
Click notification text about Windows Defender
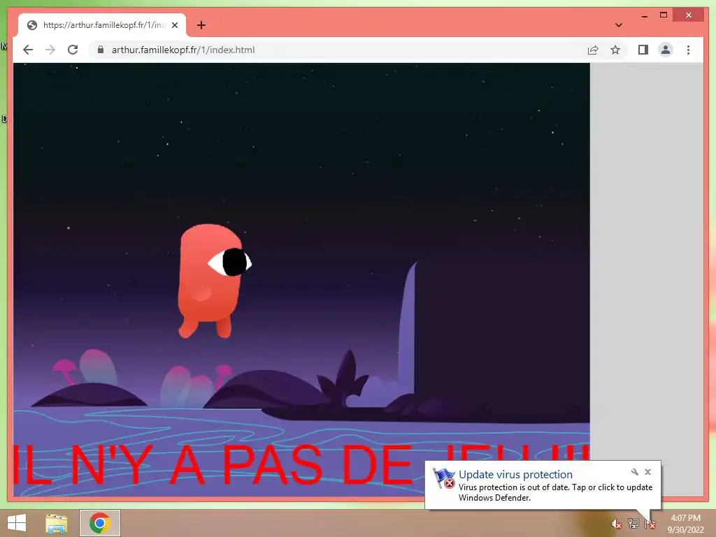[555, 492]
